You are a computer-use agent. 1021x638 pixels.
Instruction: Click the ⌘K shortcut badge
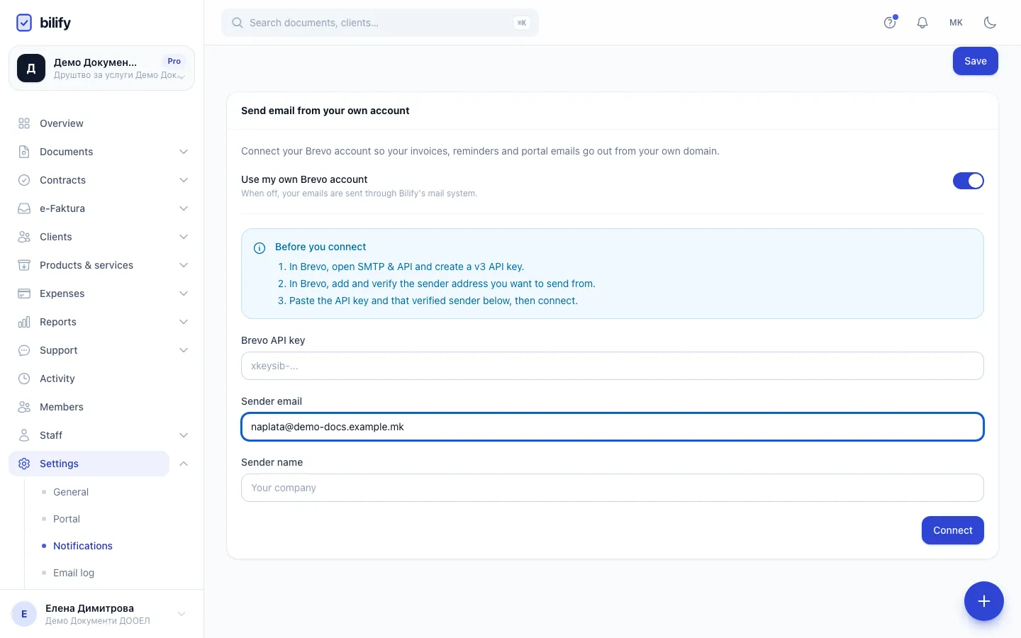pos(522,23)
